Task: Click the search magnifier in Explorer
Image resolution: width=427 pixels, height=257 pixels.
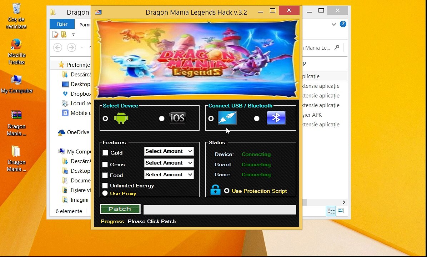Action: (x=337, y=47)
